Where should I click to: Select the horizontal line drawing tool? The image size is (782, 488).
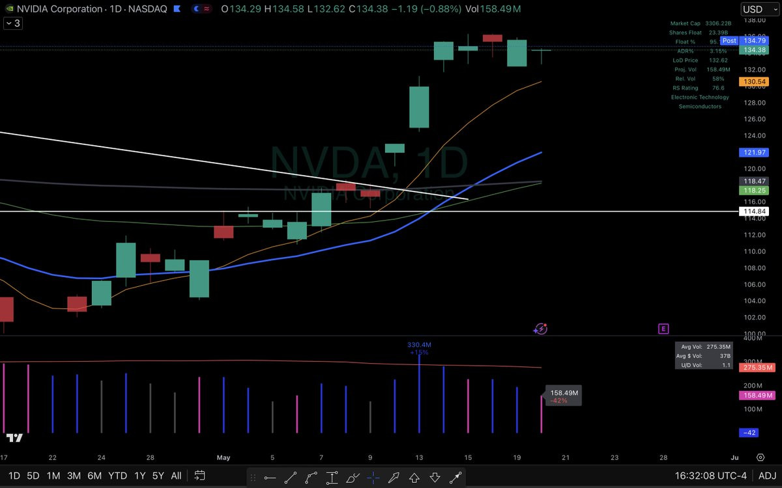[269, 478]
